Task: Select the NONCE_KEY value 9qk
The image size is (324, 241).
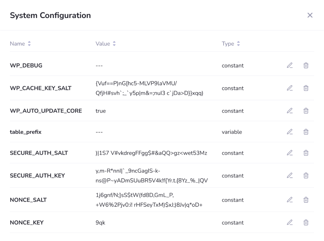Action: 100,222
